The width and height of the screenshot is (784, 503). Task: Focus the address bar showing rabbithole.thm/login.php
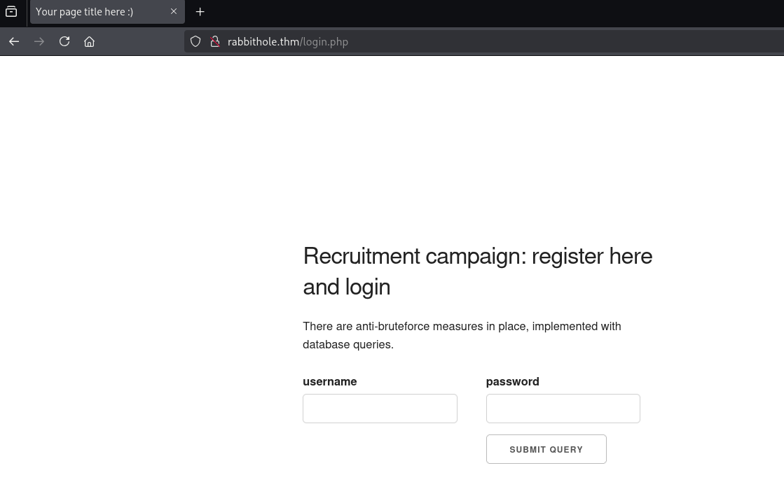point(490,42)
